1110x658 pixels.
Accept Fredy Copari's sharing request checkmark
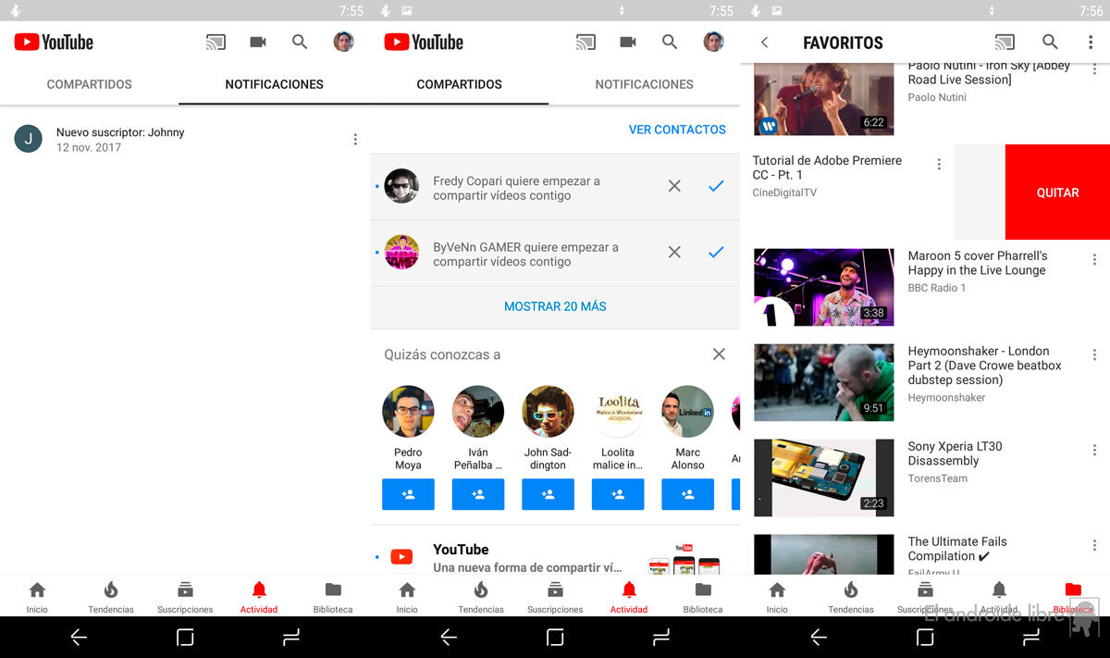tap(715, 187)
